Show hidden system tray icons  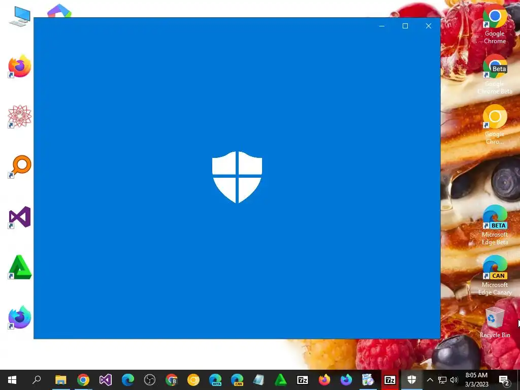click(x=430, y=380)
